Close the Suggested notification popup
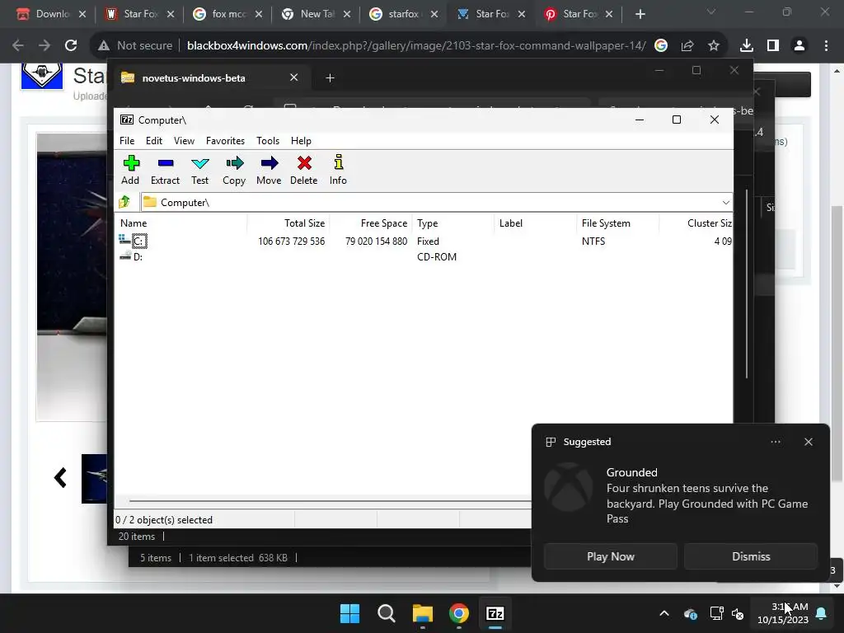Image resolution: width=844 pixels, height=633 pixels. click(808, 442)
